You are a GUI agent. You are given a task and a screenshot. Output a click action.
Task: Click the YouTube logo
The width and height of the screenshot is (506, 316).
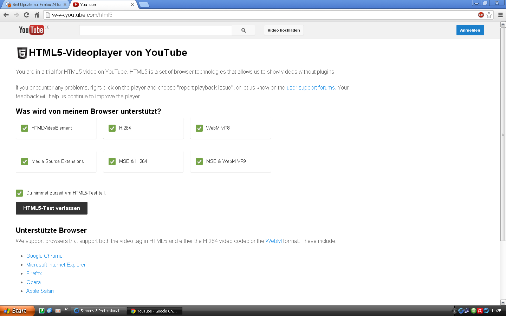32,30
